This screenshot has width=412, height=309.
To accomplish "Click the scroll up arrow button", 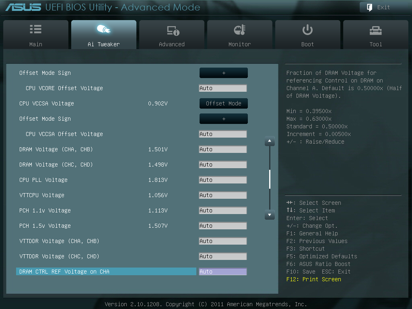I will pos(270,141).
